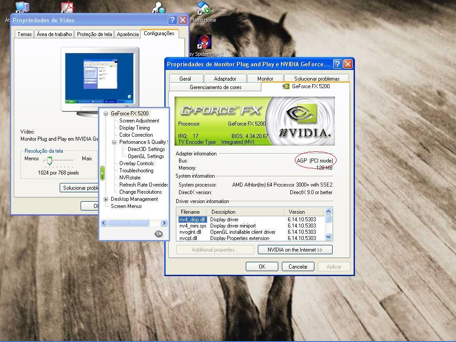This screenshot has width=456, height=342.
Task: Click the Cancelar button
Action: 298,266
